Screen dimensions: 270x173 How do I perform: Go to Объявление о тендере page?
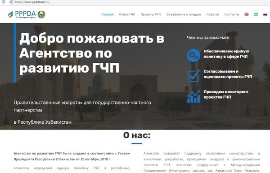coord(184,15)
